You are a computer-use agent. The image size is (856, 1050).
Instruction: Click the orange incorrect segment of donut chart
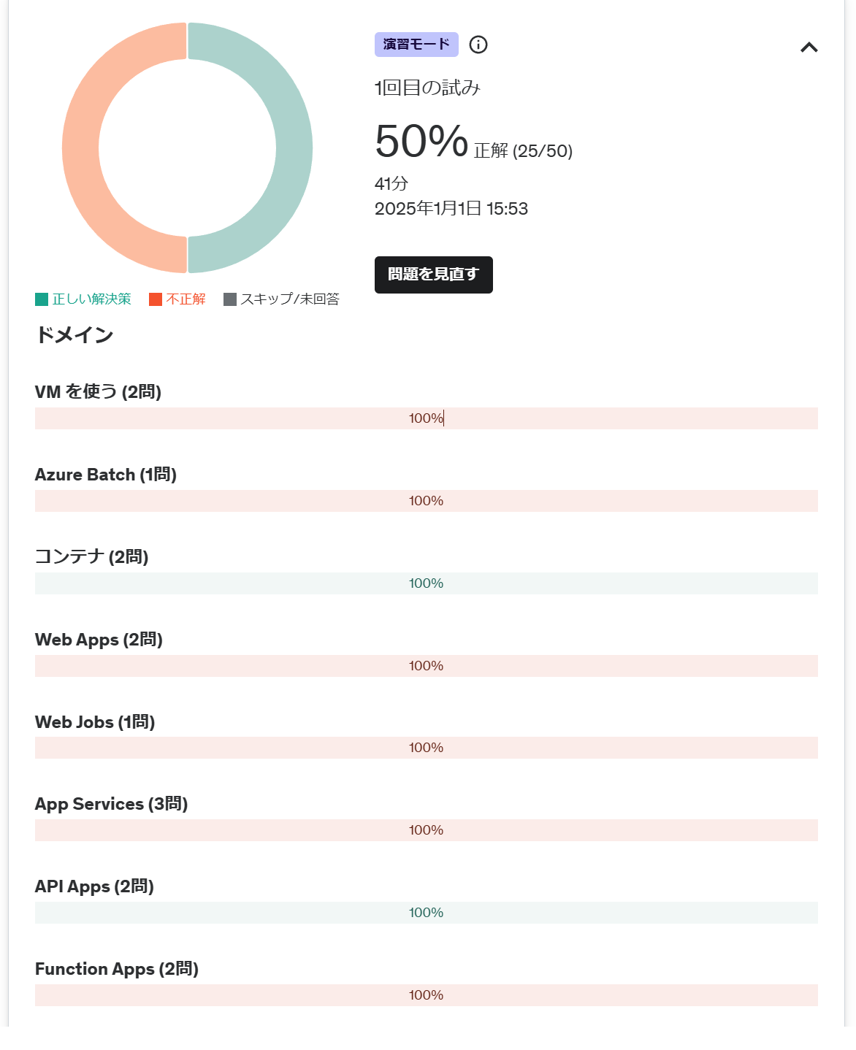[80, 147]
